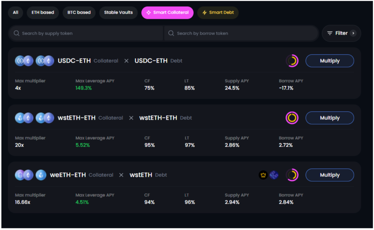Switch to ETH based tab
374x230 pixels.
43,12
